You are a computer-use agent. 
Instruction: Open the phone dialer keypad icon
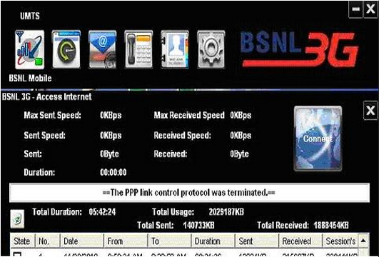click(x=138, y=49)
